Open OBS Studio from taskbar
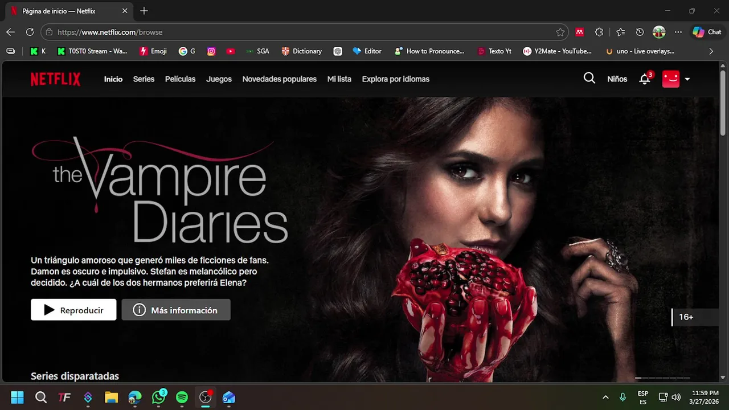 pos(205,397)
